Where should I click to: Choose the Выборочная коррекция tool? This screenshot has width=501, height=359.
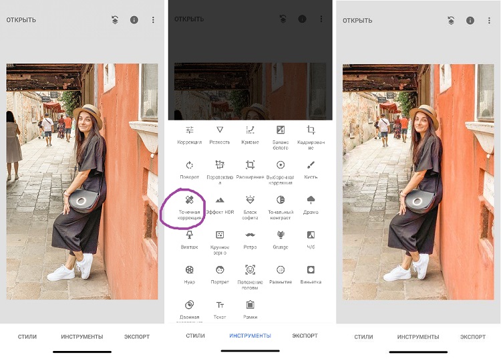(x=281, y=173)
